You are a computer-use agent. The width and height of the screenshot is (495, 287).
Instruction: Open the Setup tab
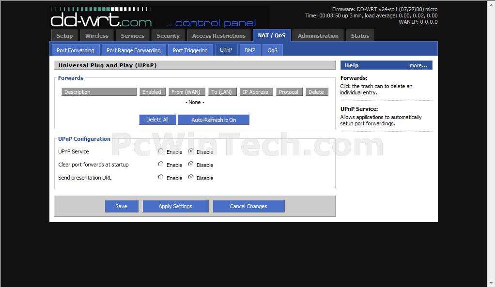pos(64,36)
